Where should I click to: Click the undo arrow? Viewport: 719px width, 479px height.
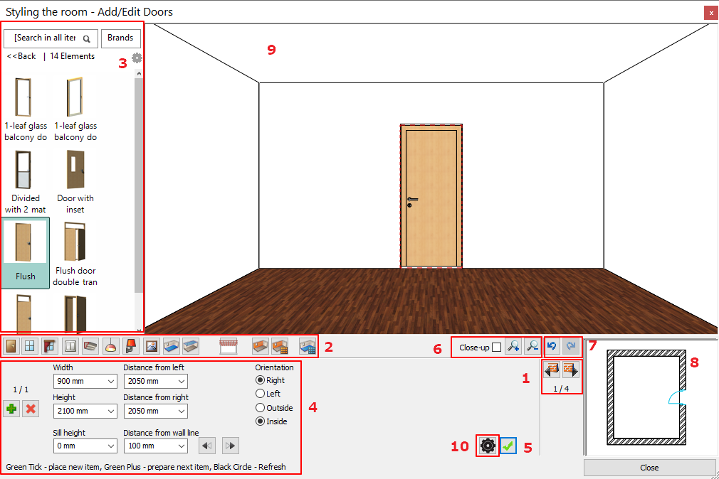tap(552, 346)
